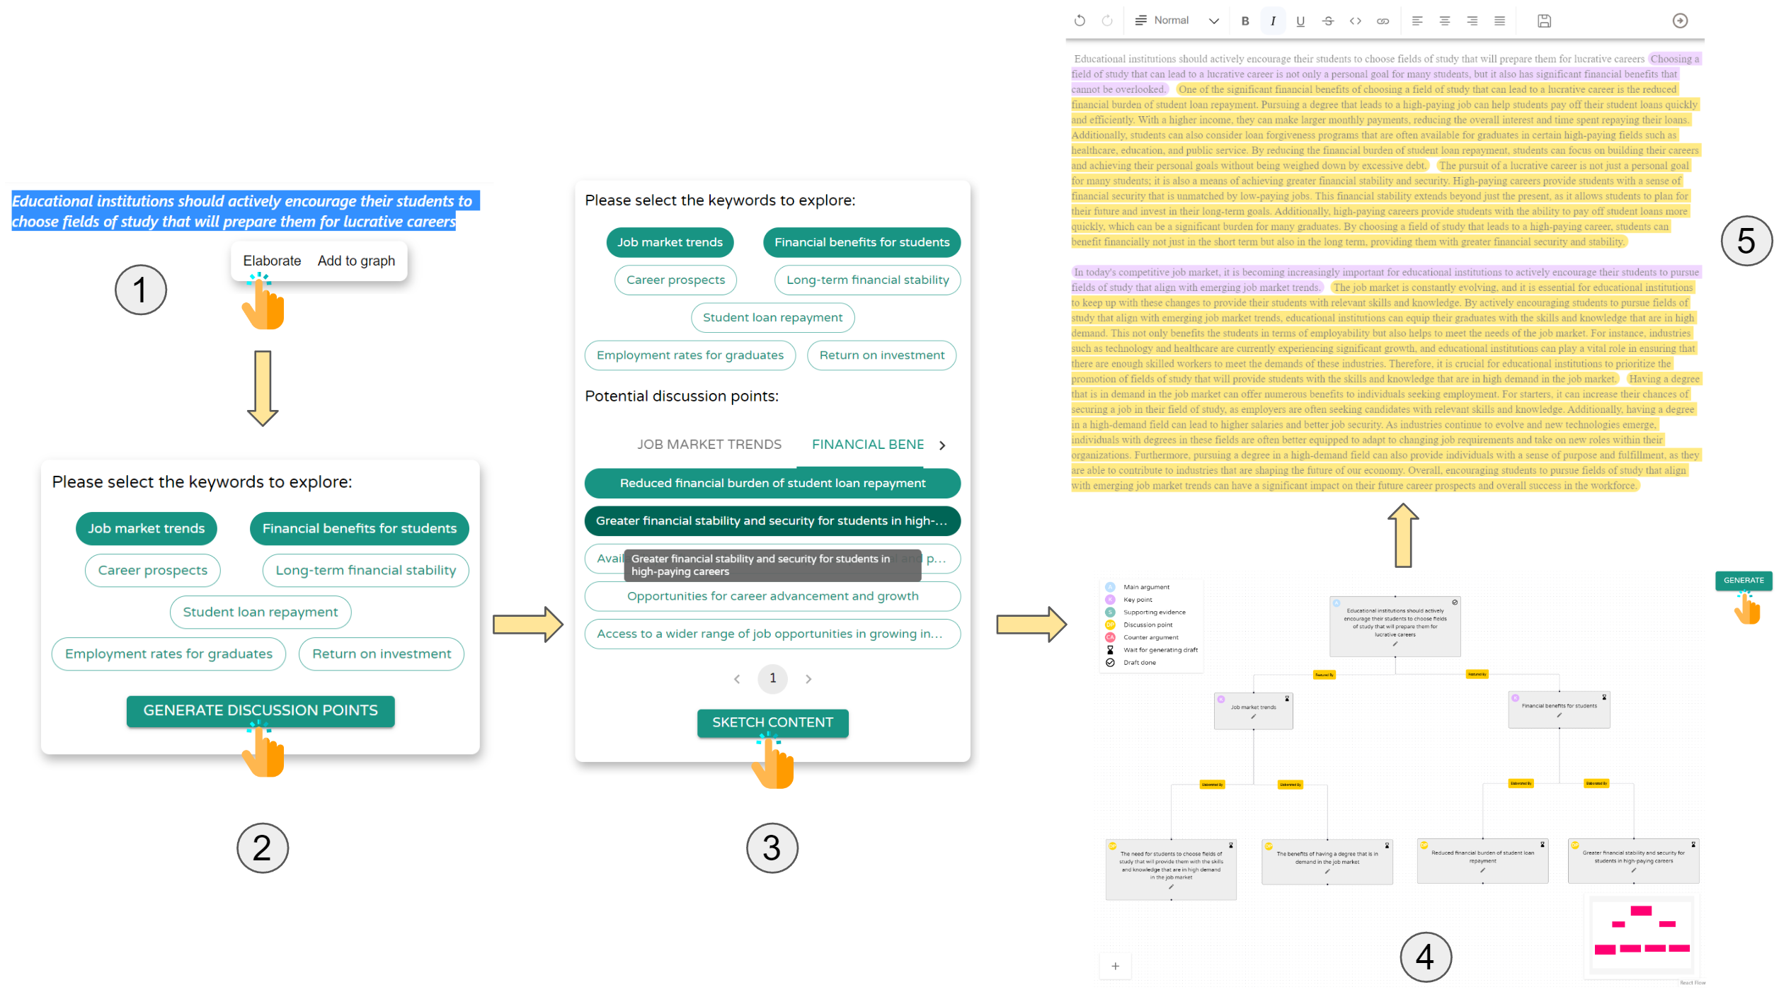Toggle underline formatting in the editor
Screen dimensions: 1791x997
pos(1300,21)
